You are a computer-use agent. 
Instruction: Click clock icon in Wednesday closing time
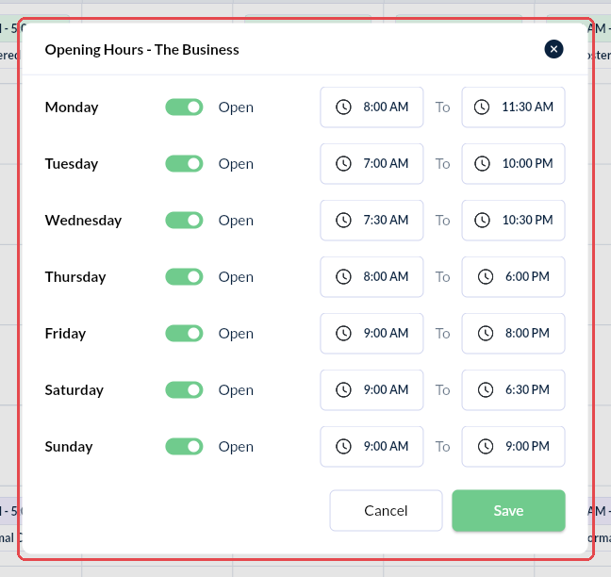coord(482,220)
